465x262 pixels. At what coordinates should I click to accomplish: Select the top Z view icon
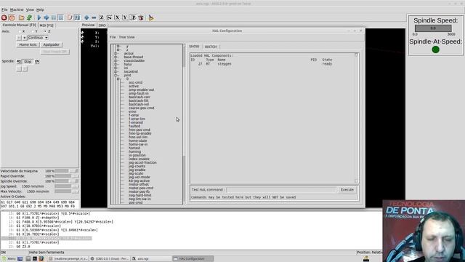[102, 17]
